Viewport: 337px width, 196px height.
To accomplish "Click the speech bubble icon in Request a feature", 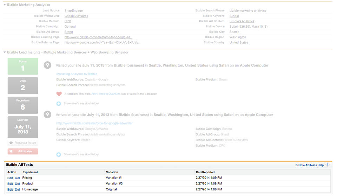I will (11, 143).
